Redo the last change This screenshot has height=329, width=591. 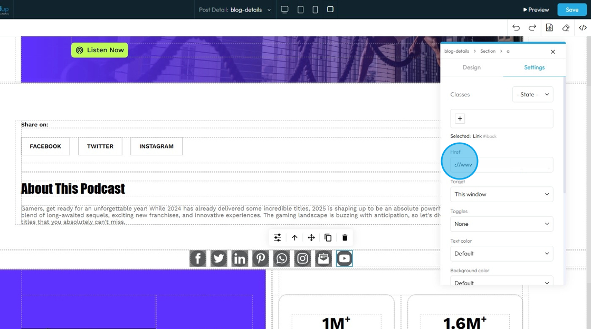[532, 27]
